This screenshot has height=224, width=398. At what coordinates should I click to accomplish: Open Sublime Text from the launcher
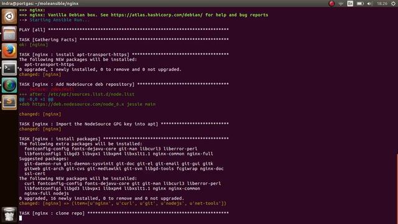pyautogui.click(x=9, y=102)
